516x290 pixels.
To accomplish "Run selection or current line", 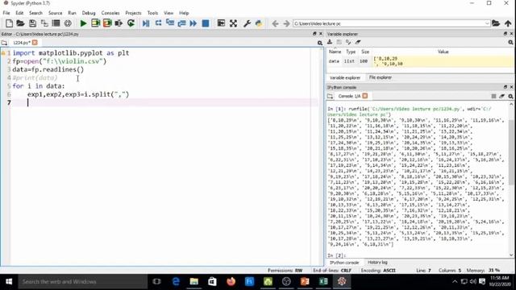I will pyautogui.click(x=119, y=23).
